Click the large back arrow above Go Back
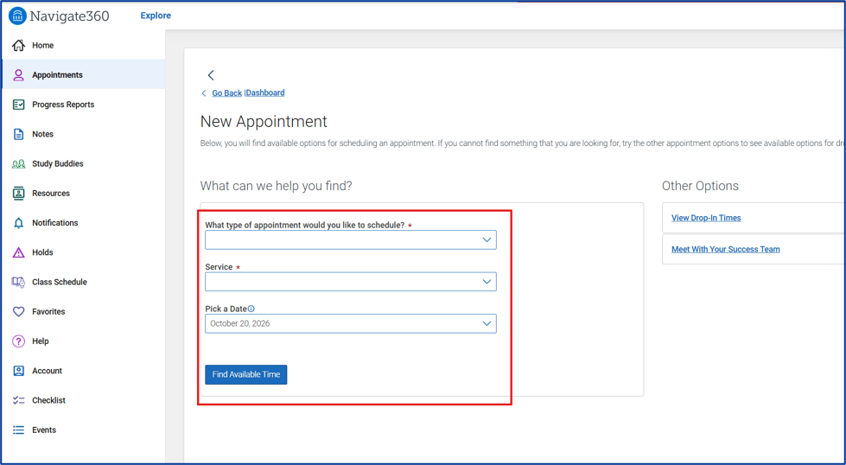Viewport: 846px width, 465px height. (x=211, y=75)
